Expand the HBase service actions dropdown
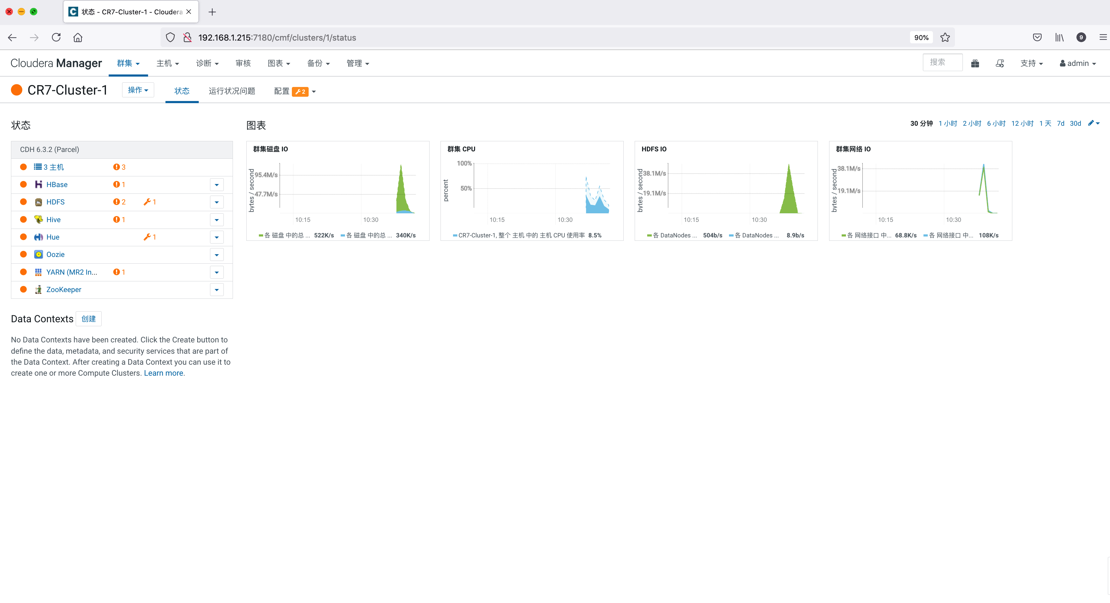Screen dimensions: 1110x603 click(x=217, y=185)
